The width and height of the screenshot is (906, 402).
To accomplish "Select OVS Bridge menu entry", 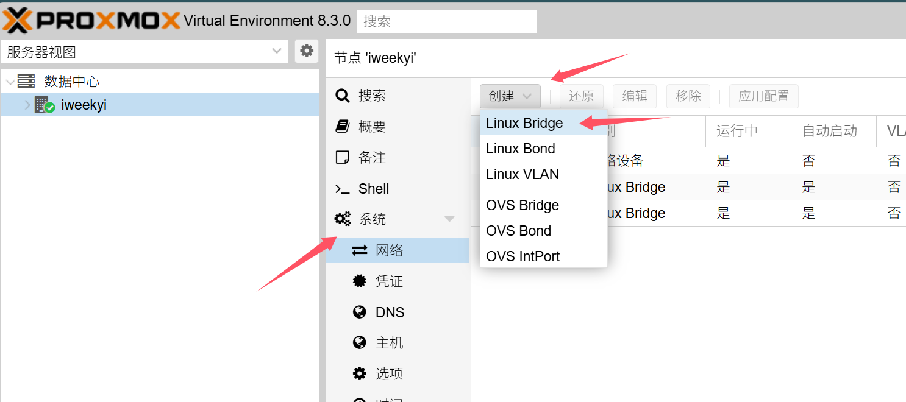I will click(x=523, y=205).
